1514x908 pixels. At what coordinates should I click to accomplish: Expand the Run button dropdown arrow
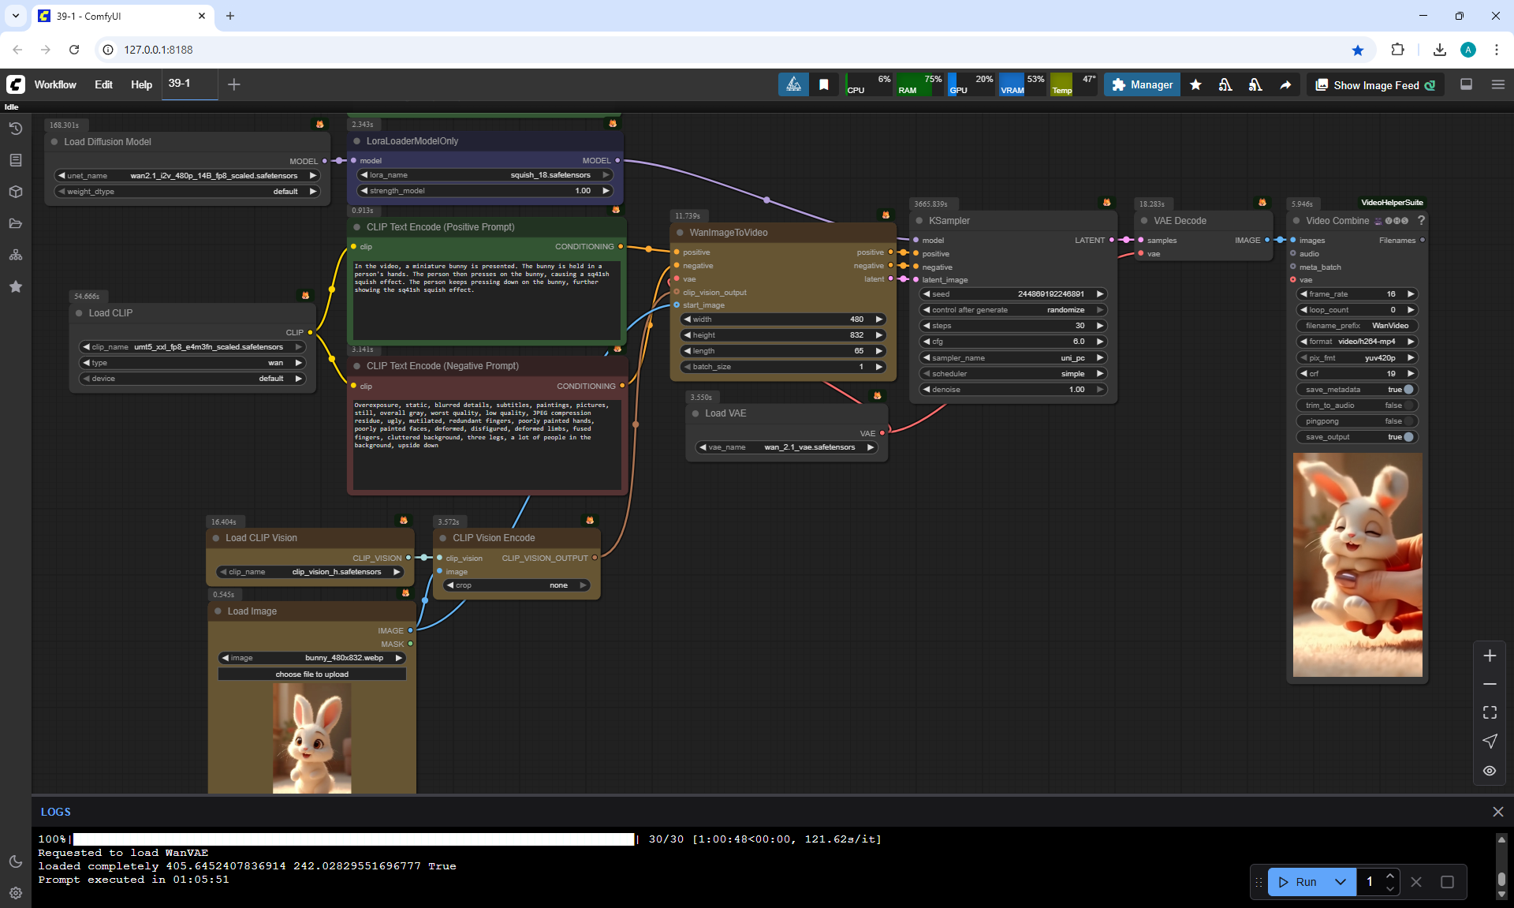click(x=1340, y=882)
